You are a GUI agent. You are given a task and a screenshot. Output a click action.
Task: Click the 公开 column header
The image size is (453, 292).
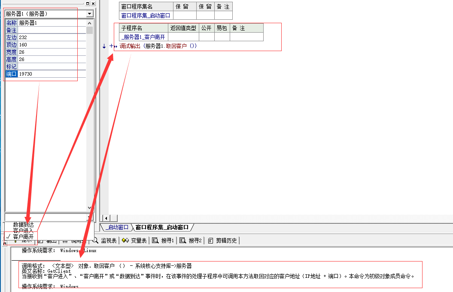206,28
